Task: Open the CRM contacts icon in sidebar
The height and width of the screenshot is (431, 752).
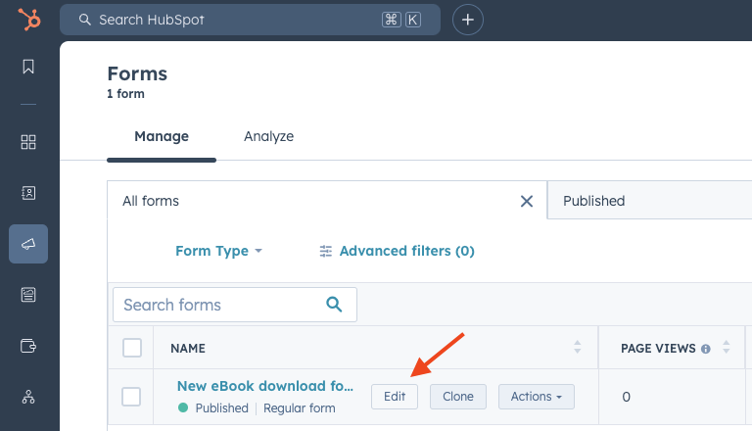Action: tap(28, 193)
